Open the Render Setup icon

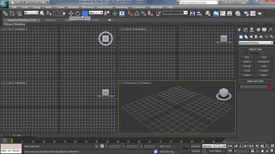[246, 13]
